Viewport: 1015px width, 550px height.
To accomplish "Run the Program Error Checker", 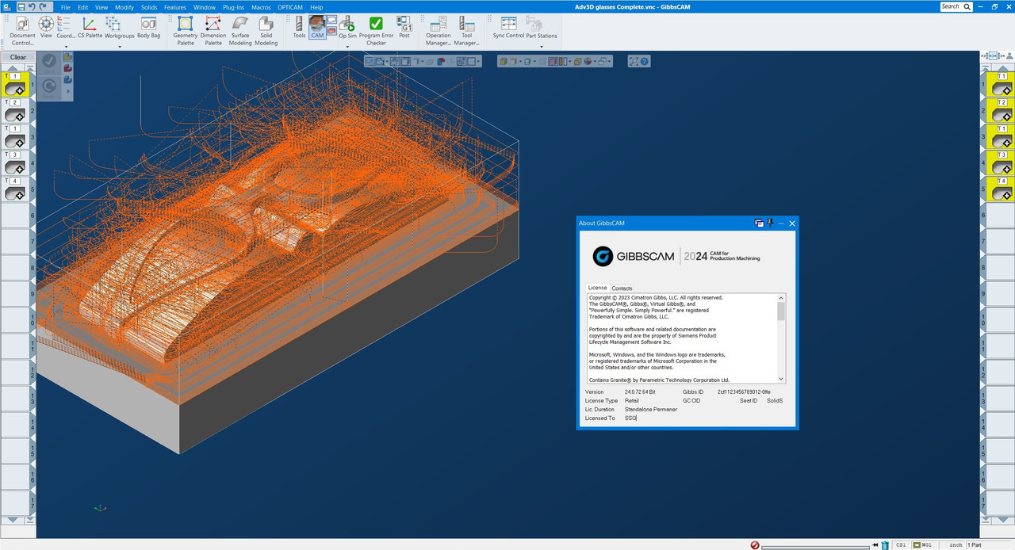I will 376,31.
